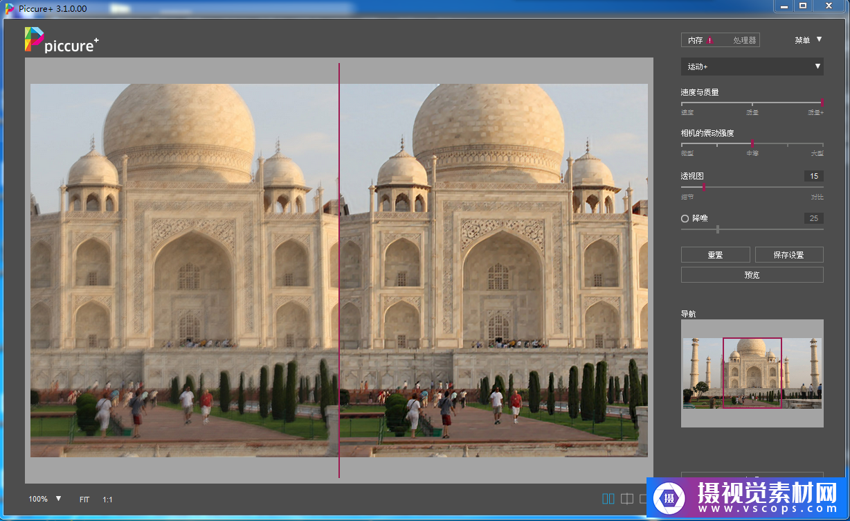Switch to 处理器 (processor) mode
The width and height of the screenshot is (850, 521).
point(744,41)
